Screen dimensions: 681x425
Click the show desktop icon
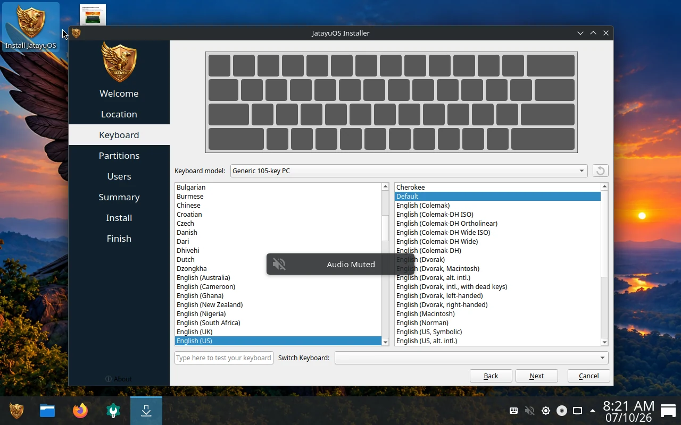tap(668, 411)
